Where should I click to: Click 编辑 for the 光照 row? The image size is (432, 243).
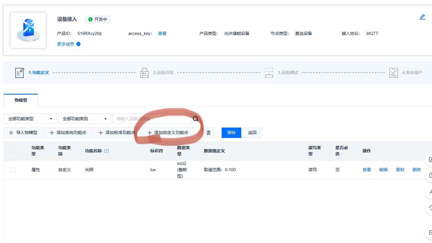[383, 170]
